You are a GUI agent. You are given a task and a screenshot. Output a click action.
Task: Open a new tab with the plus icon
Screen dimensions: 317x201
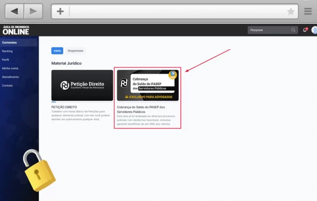(x=60, y=11)
